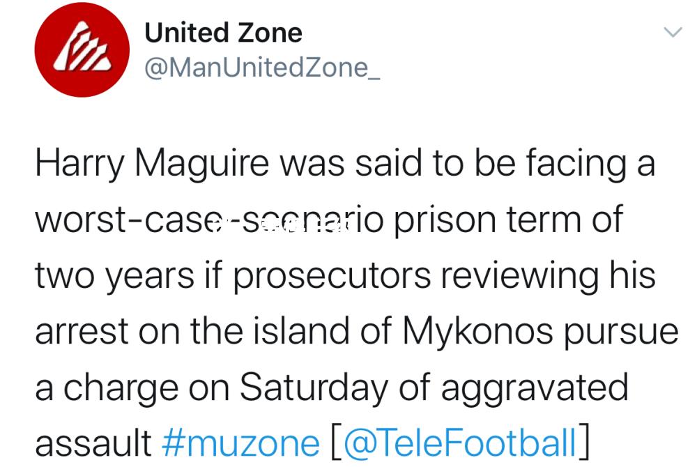Open the United Zone red profile avatar
Screen dimensions: 697x467
pos(82,49)
